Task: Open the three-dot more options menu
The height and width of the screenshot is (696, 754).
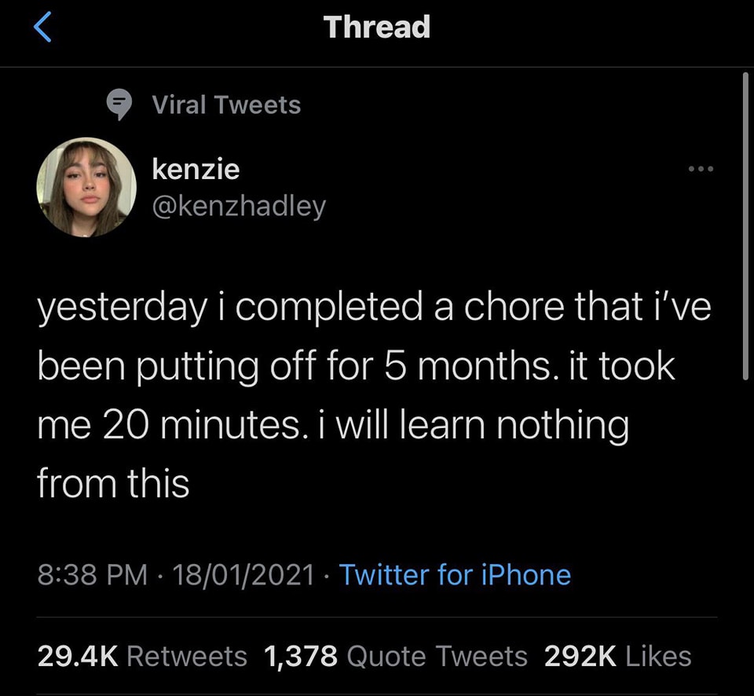Action: click(x=701, y=170)
